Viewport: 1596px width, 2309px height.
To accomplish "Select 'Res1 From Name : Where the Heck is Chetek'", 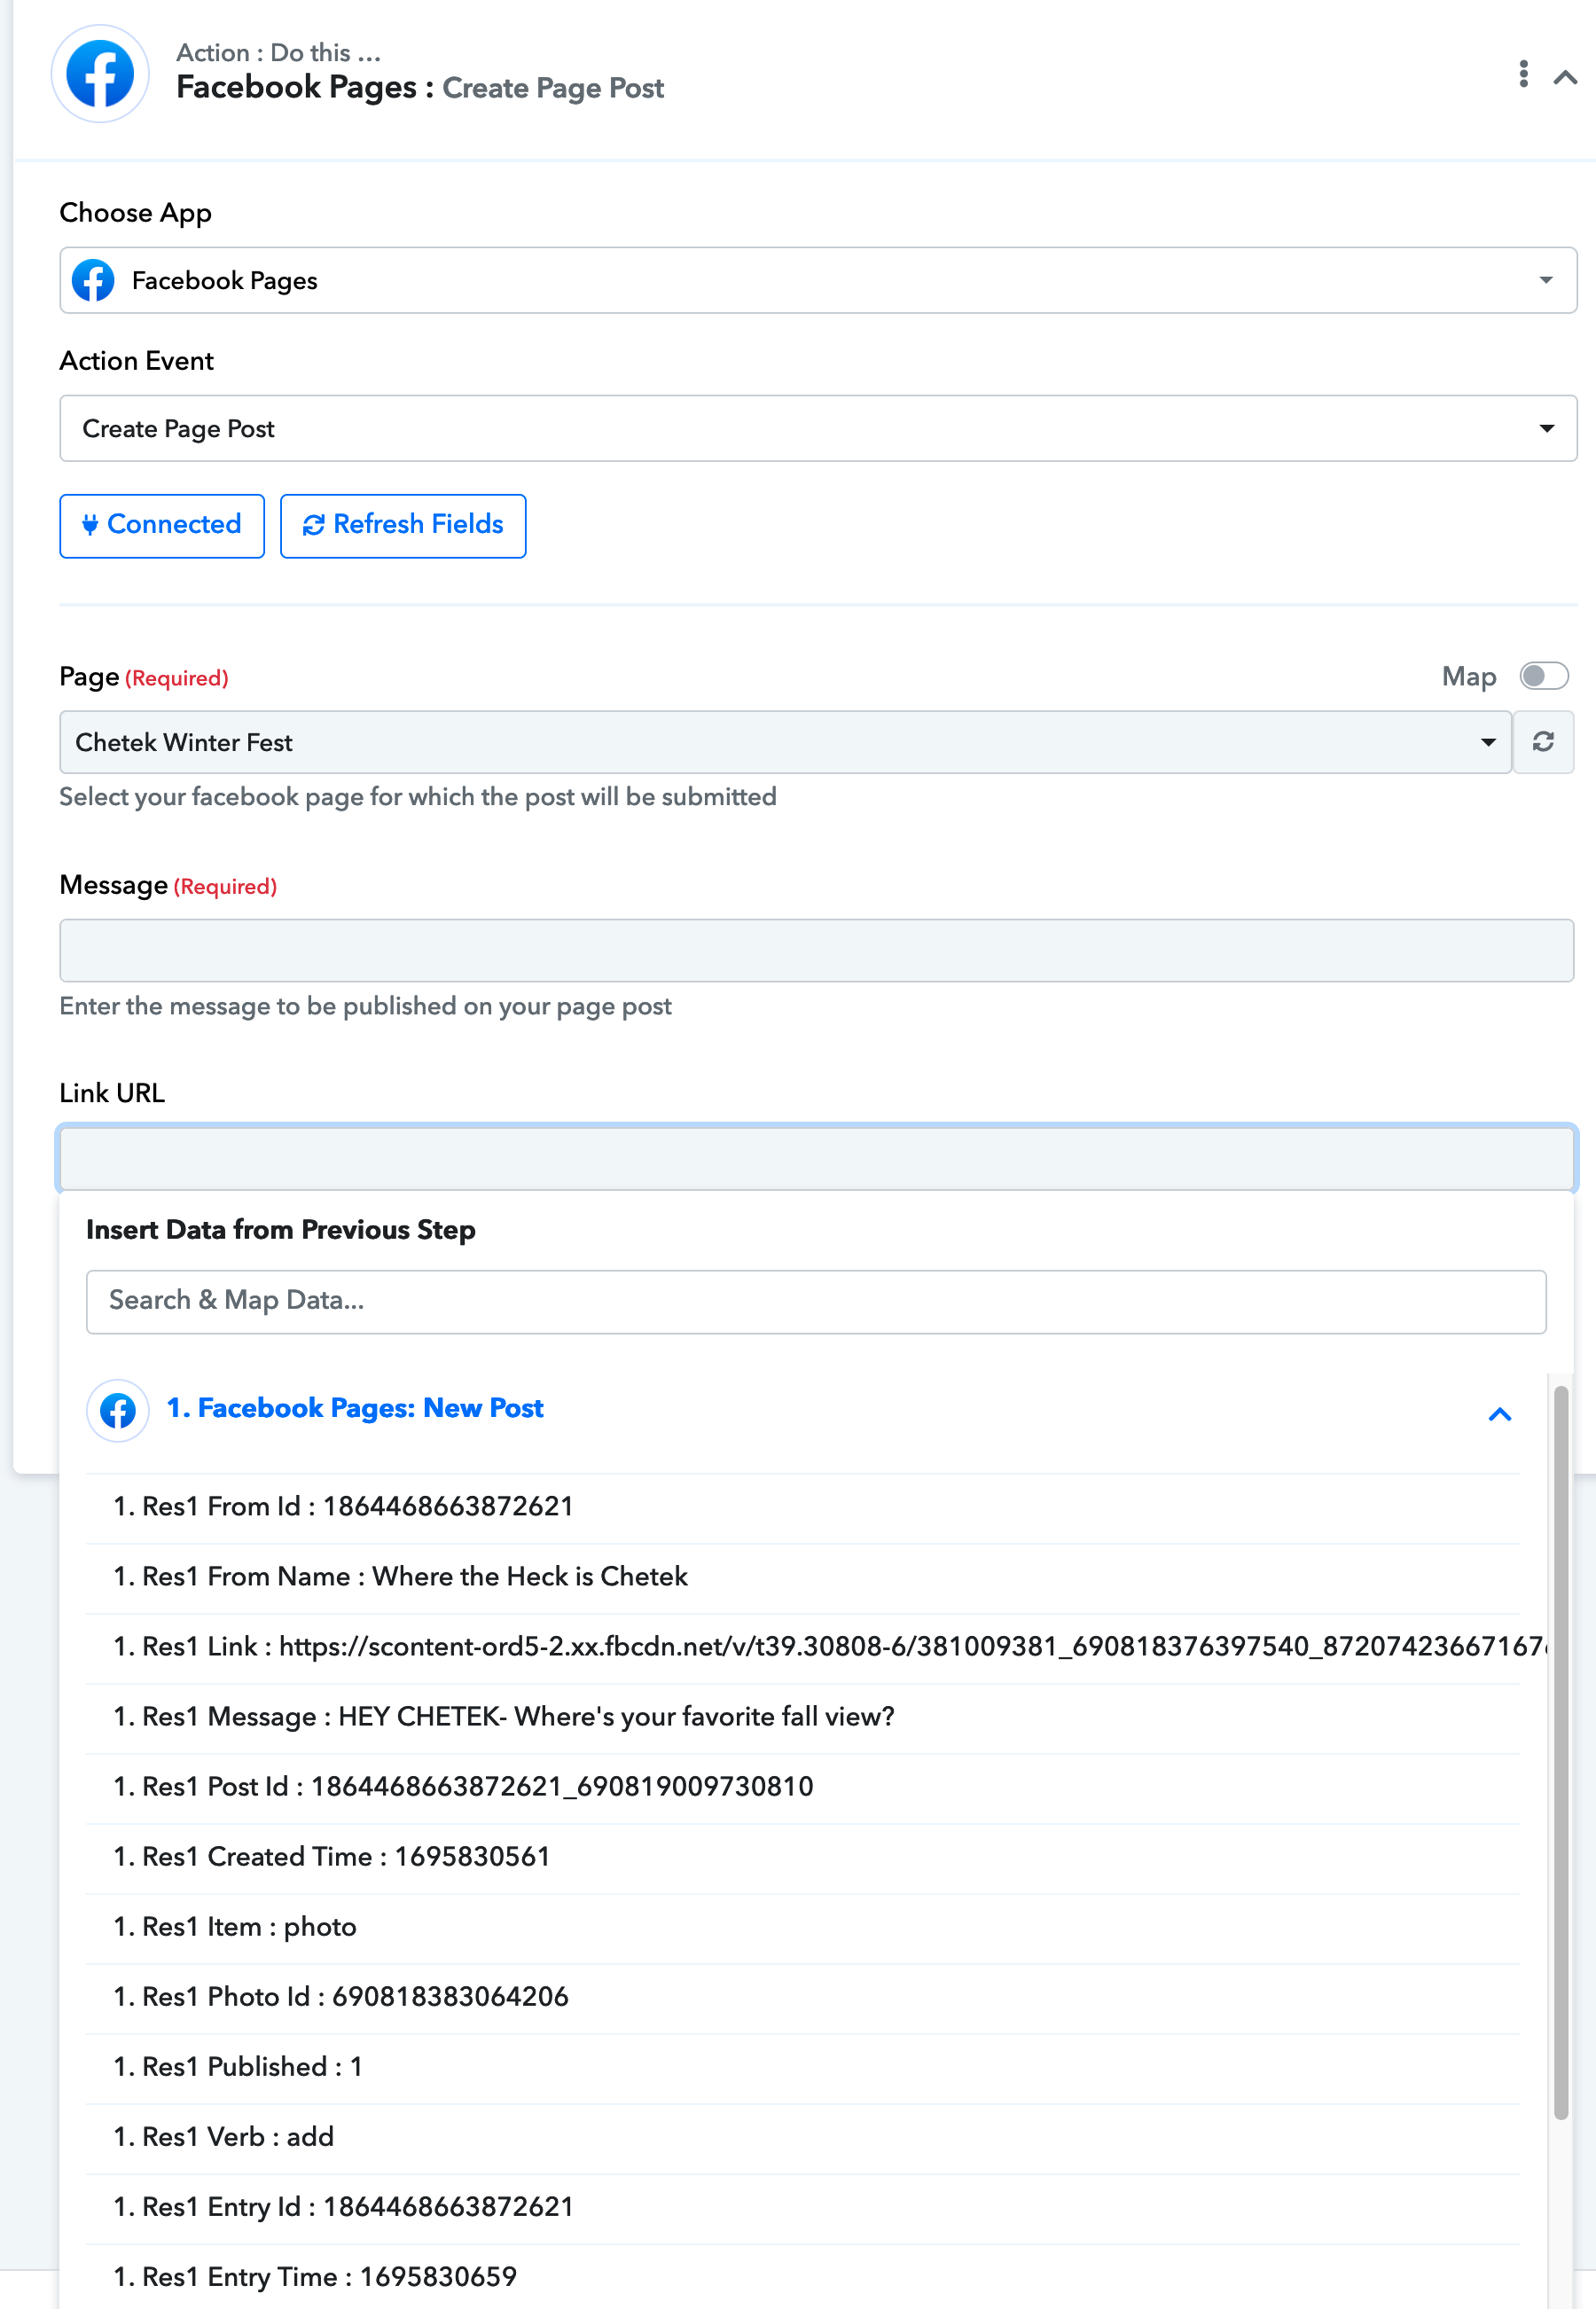I will coord(802,1577).
